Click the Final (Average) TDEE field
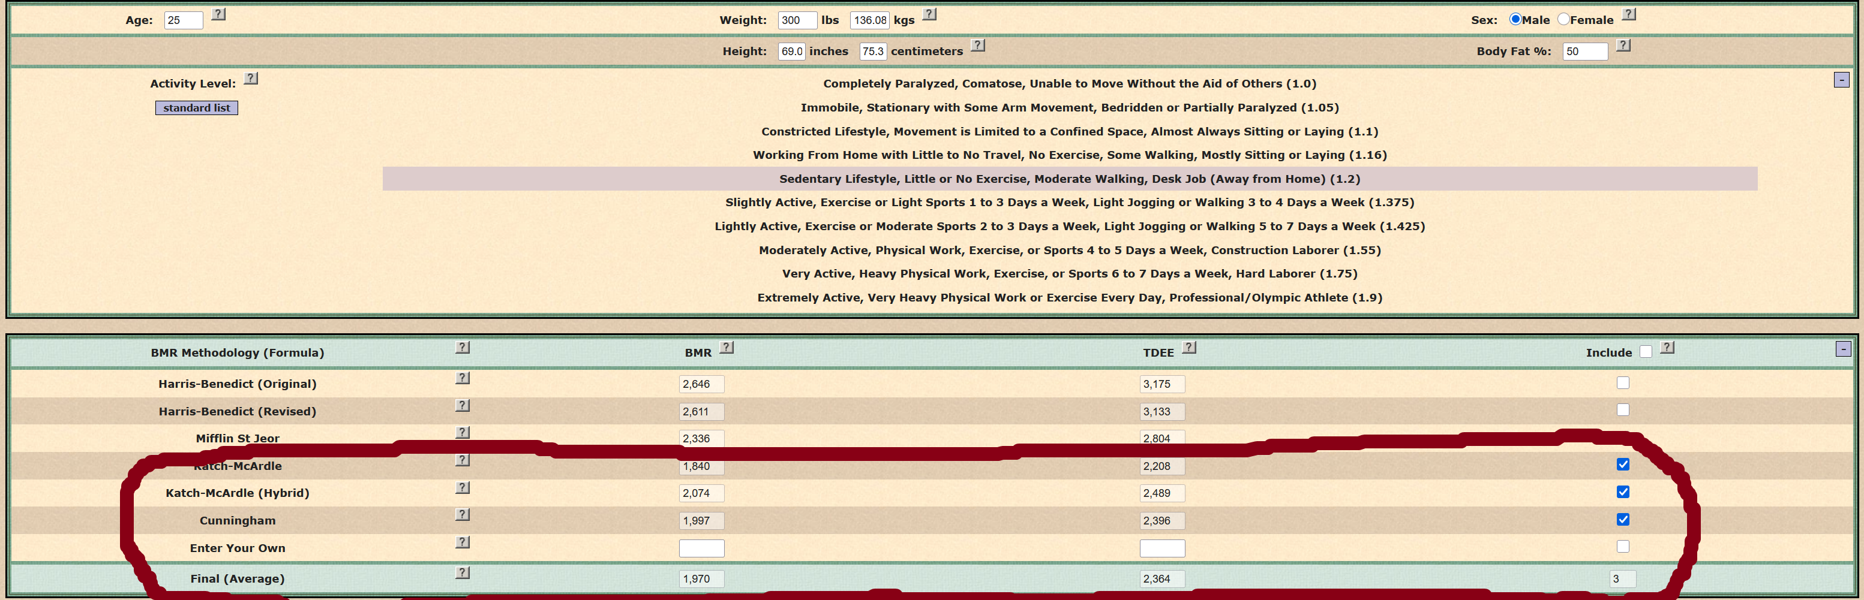 coord(1162,579)
